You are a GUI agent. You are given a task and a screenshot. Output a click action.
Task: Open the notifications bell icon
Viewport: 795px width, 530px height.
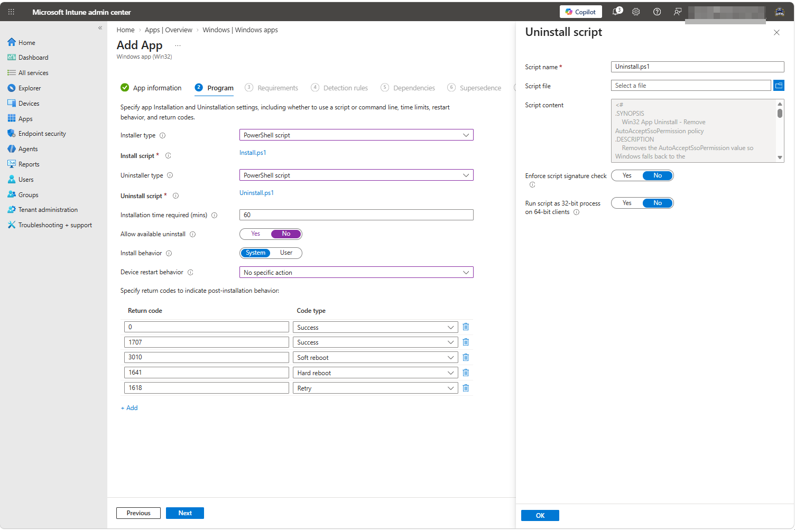616,12
